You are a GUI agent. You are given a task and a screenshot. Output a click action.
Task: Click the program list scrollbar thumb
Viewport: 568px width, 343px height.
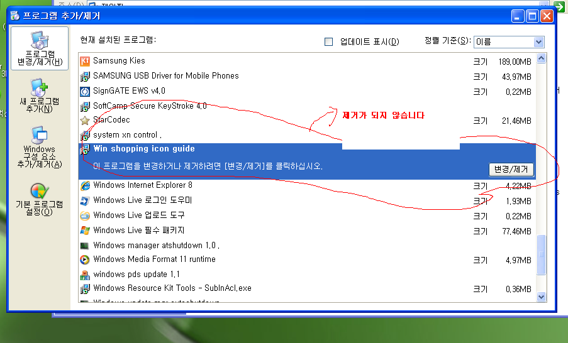point(541,254)
